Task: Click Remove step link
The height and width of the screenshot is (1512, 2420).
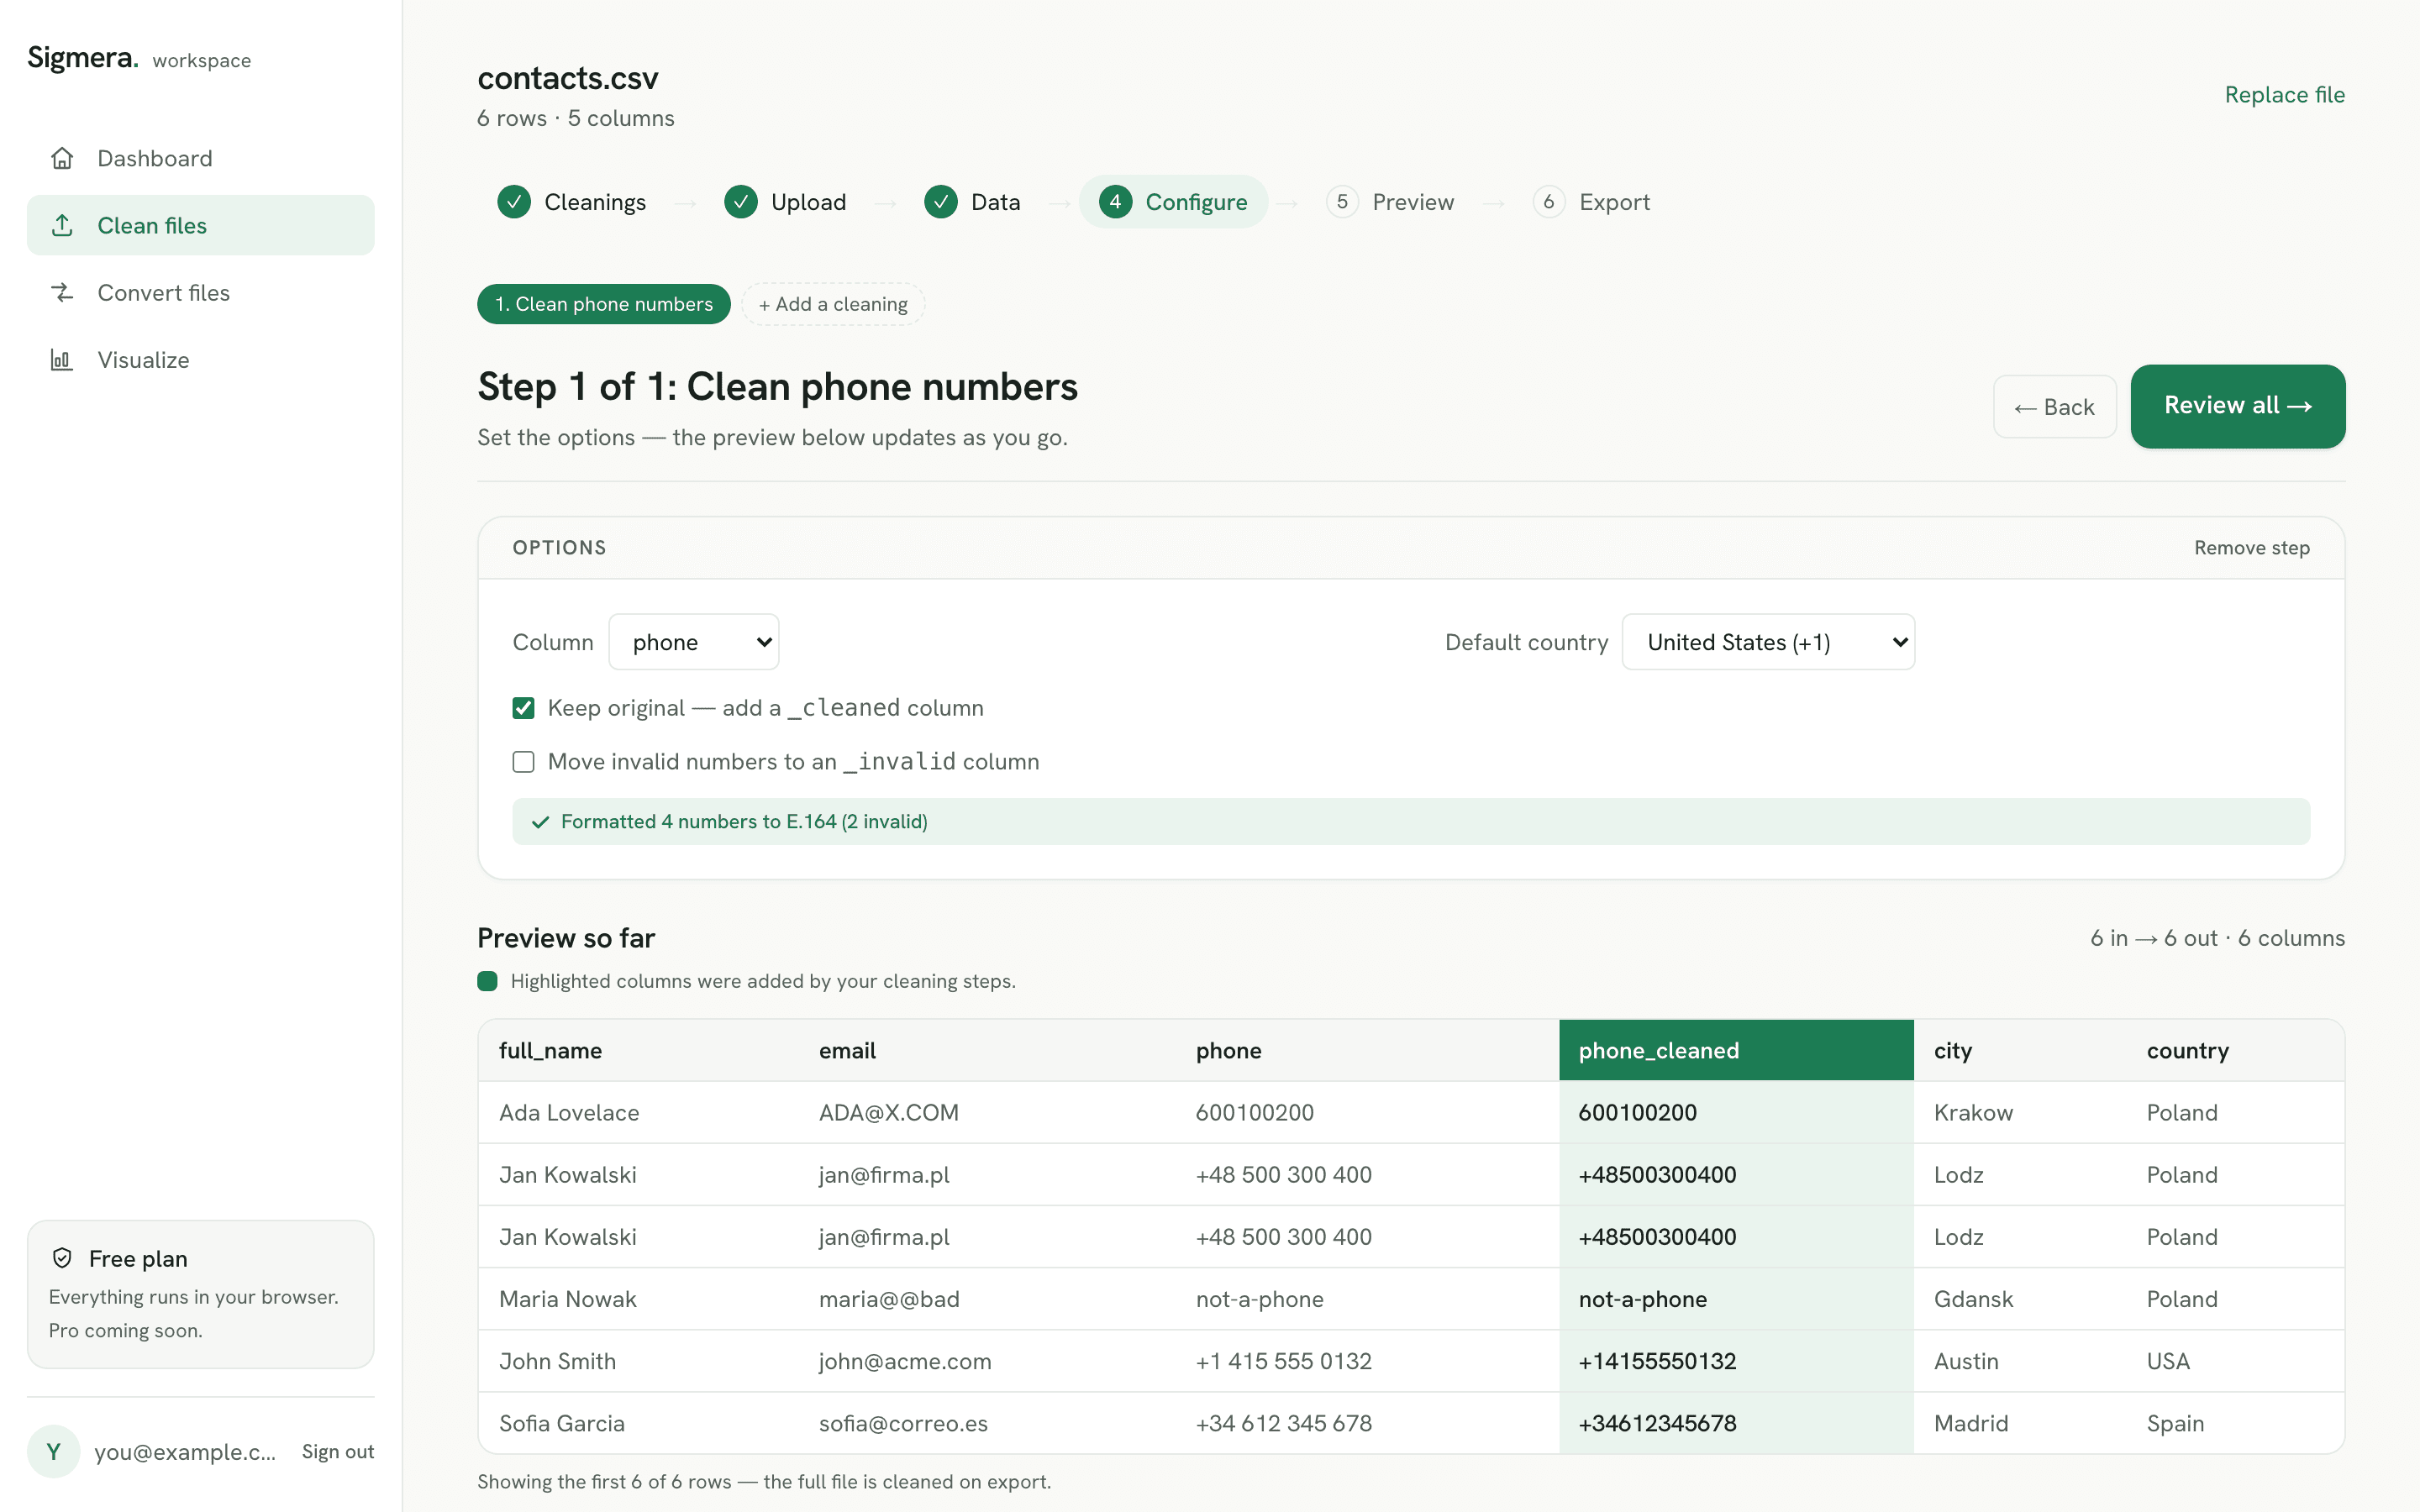Action: 2252,548
